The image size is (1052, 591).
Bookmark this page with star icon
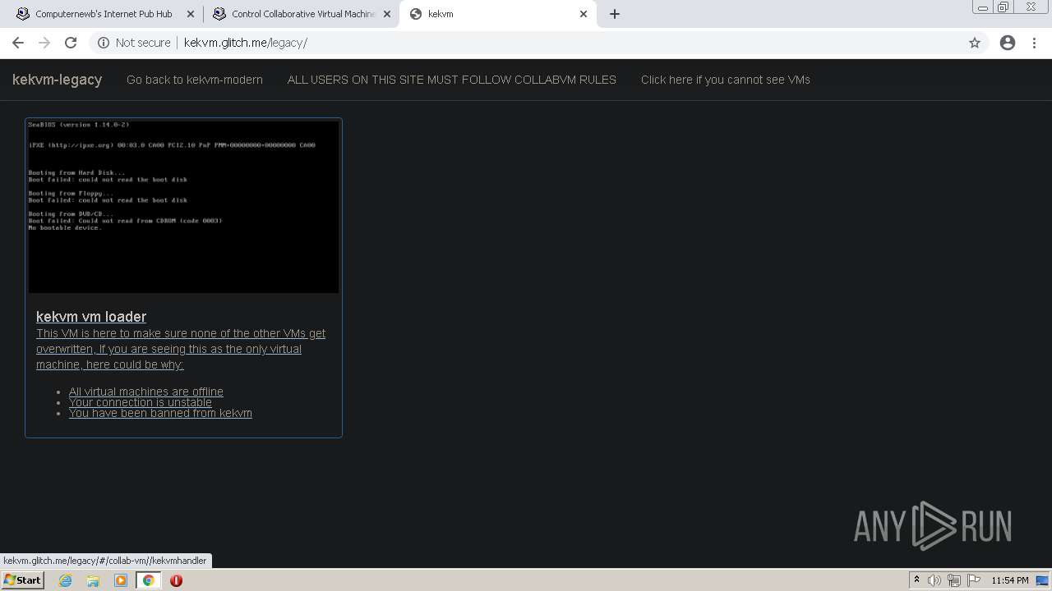click(x=975, y=43)
